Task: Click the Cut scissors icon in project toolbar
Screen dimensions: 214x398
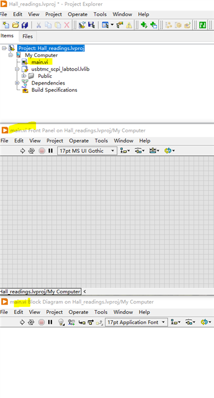Action: coord(39,25)
